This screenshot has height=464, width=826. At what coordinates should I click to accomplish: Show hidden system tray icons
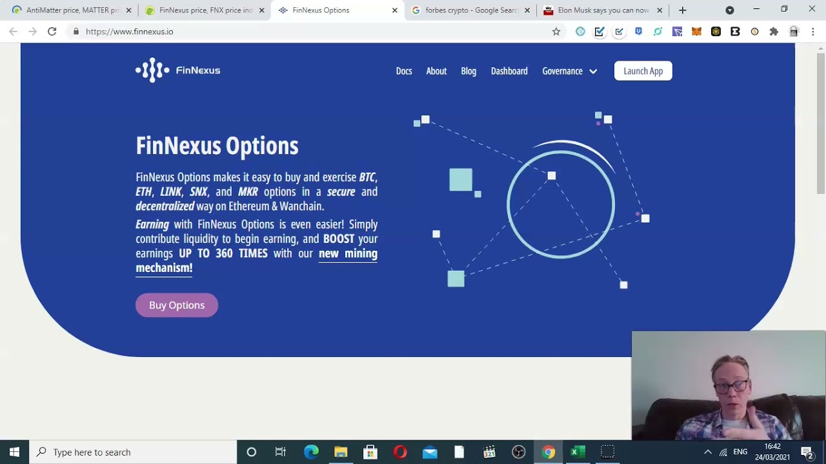click(708, 452)
